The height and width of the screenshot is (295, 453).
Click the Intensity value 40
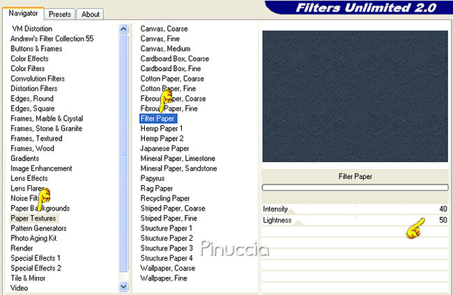[x=443, y=209]
